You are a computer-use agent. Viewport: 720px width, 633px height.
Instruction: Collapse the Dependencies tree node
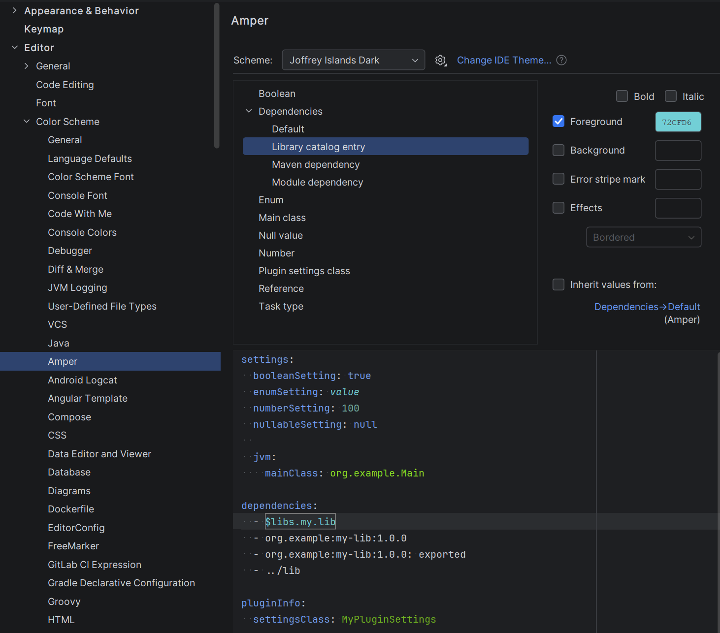click(x=249, y=111)
